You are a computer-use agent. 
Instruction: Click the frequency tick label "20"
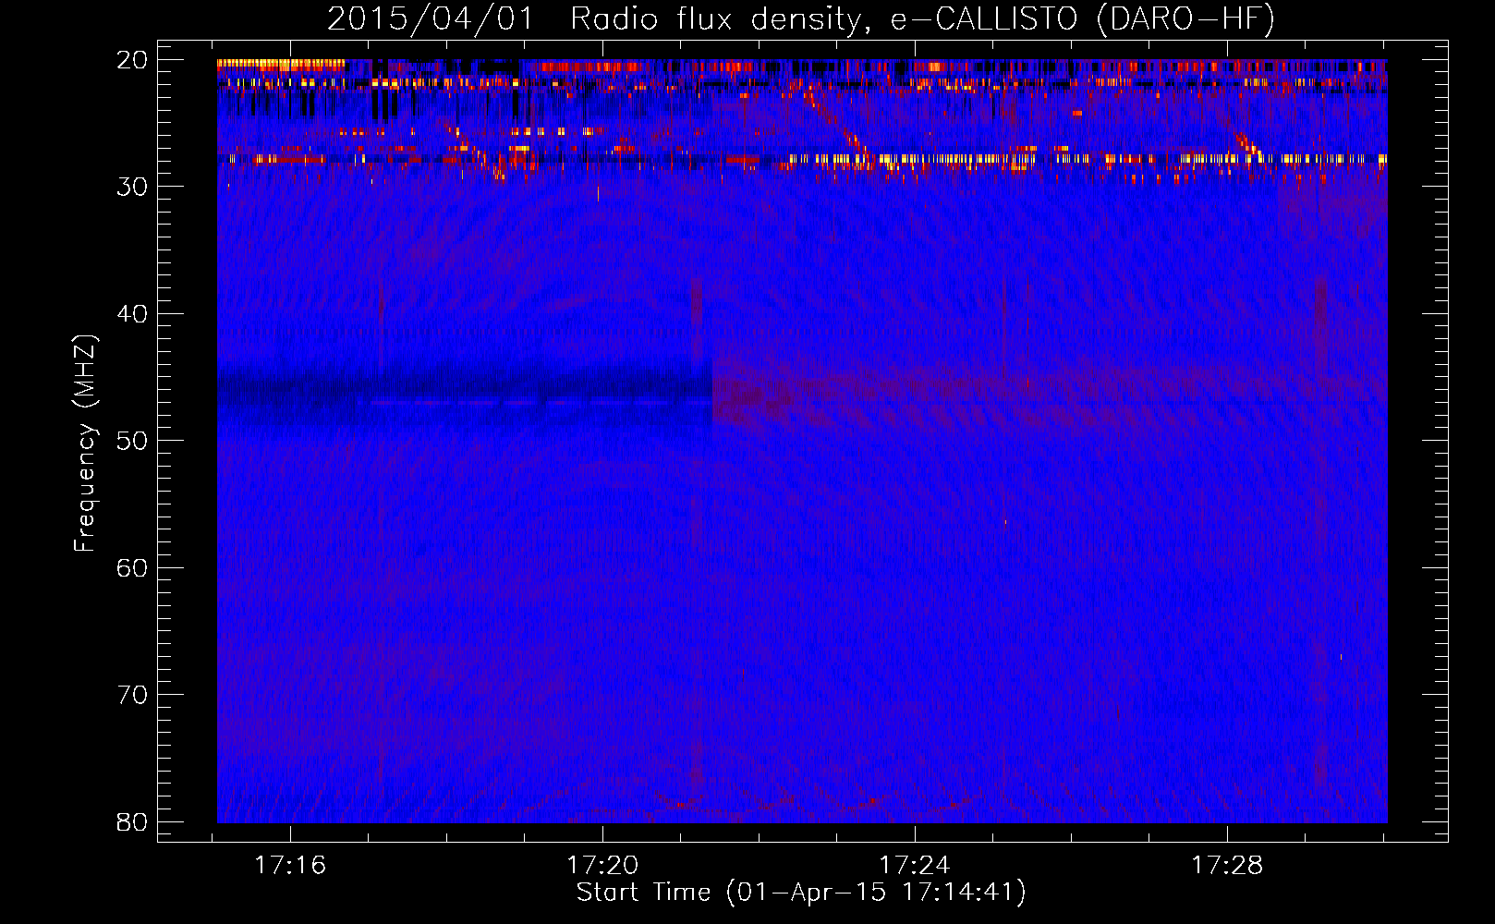133,60
